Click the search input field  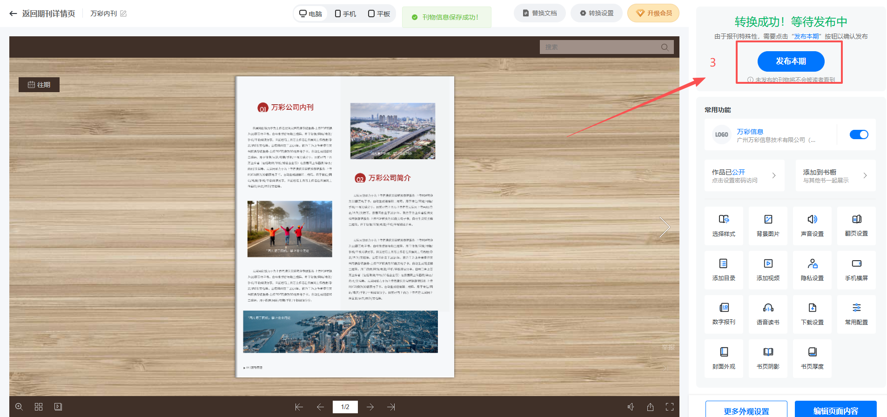point(600,47)
